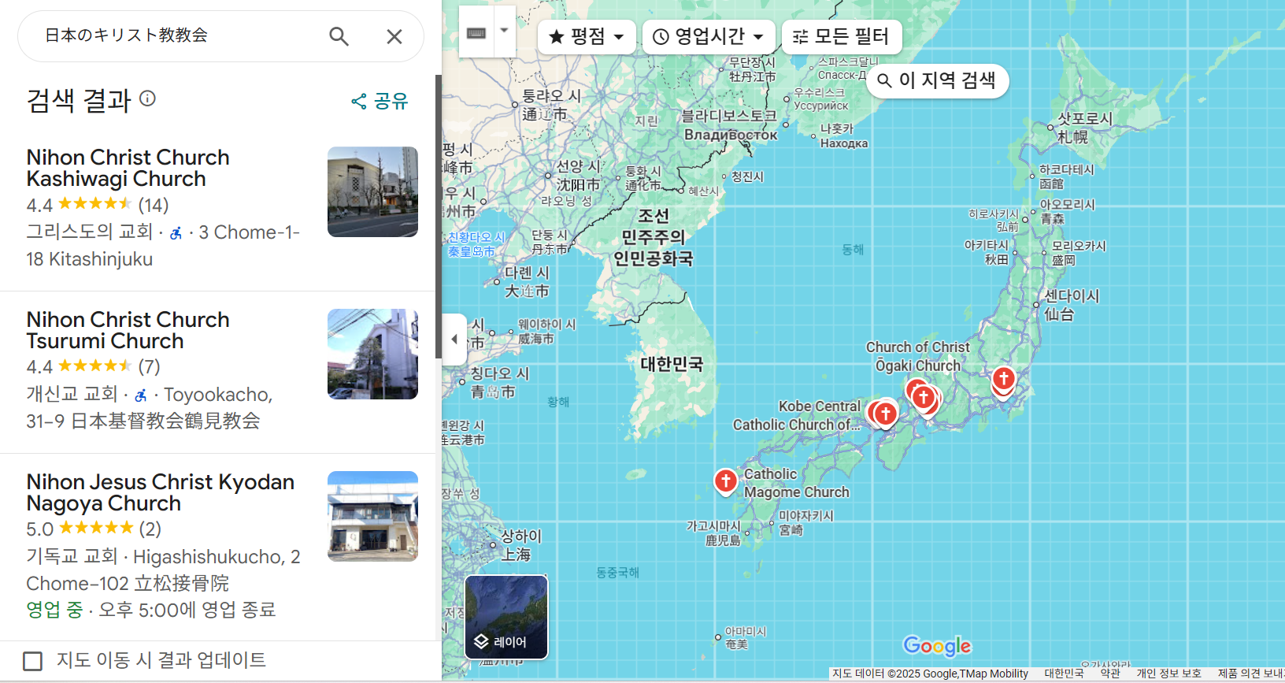The height and width of the screenshot is (683, 1285).
Task: Open the search results info icon
Action: pyautogui.click(x=147, y=98)
